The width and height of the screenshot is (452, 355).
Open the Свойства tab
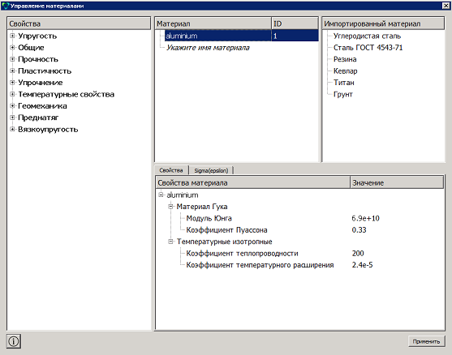click(x=171, y=170)
